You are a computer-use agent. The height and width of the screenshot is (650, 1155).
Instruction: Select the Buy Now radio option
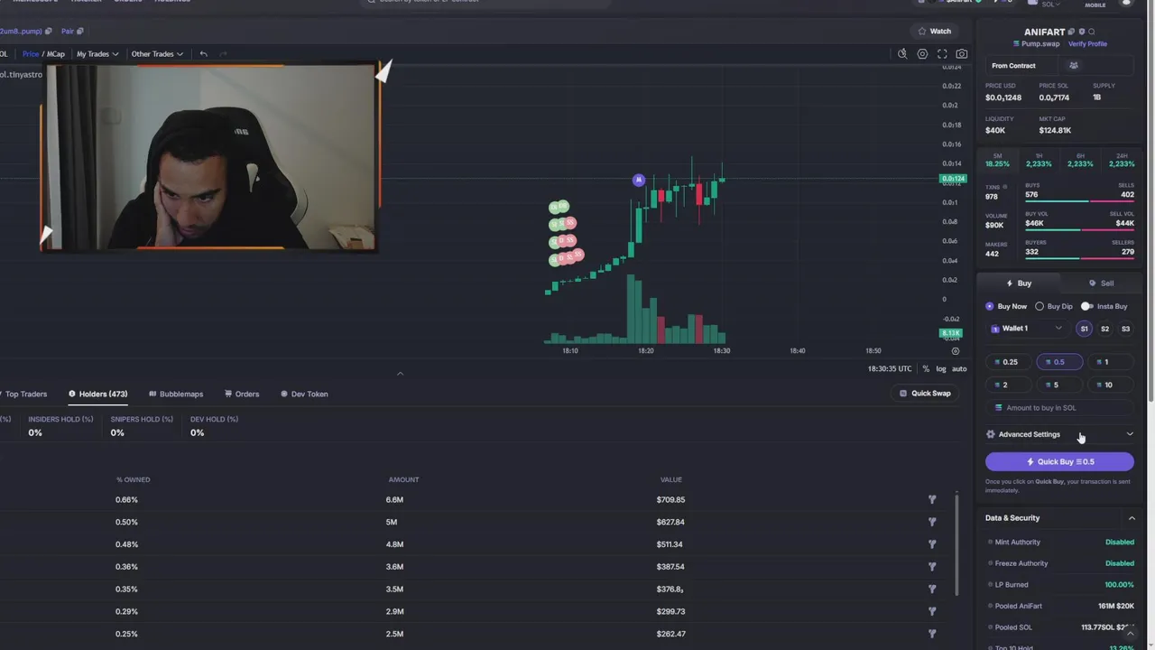(x=990, y=307)
